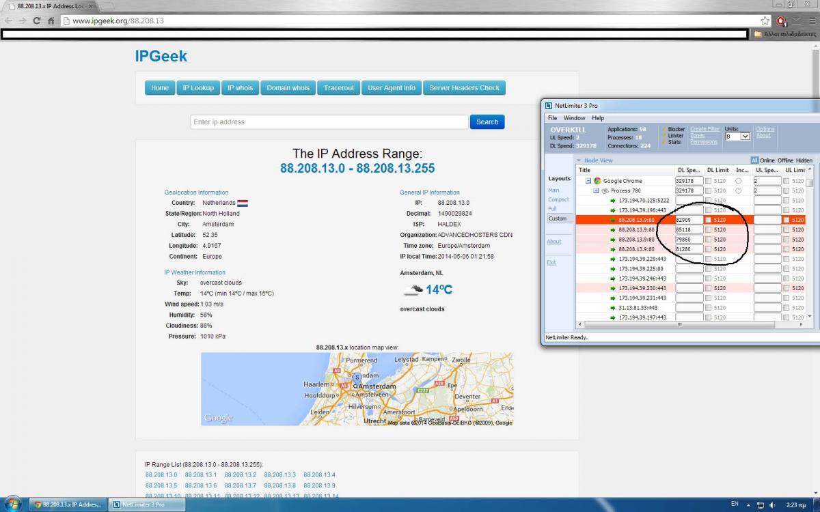Go to Chrome's home page icon

(x=51, y=20)
